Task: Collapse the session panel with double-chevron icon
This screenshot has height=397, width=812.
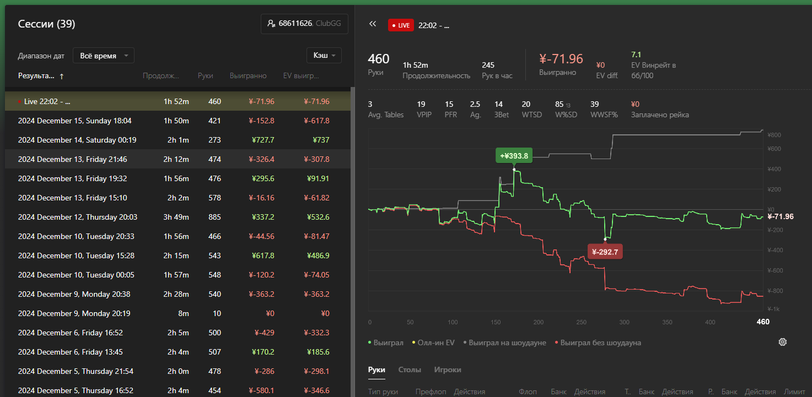Action: coord(373,24)
